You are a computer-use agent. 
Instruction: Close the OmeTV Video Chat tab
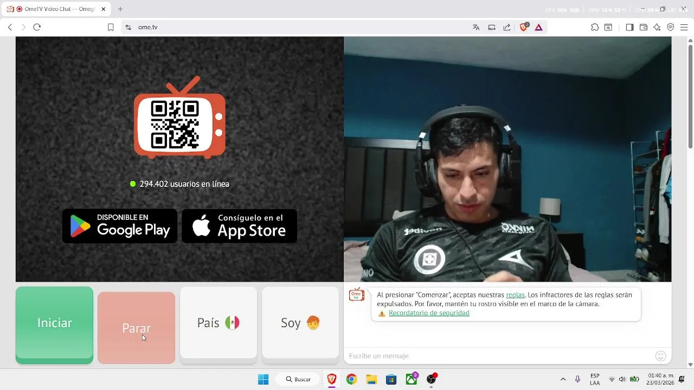[104, 9]
